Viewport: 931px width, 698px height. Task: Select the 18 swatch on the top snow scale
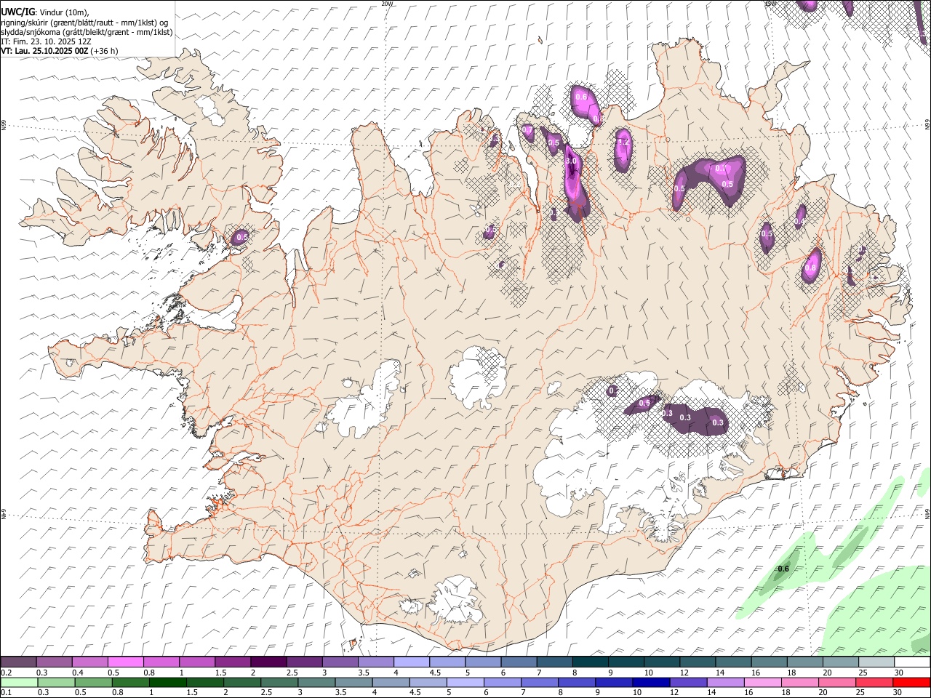[x=804, y=662]
